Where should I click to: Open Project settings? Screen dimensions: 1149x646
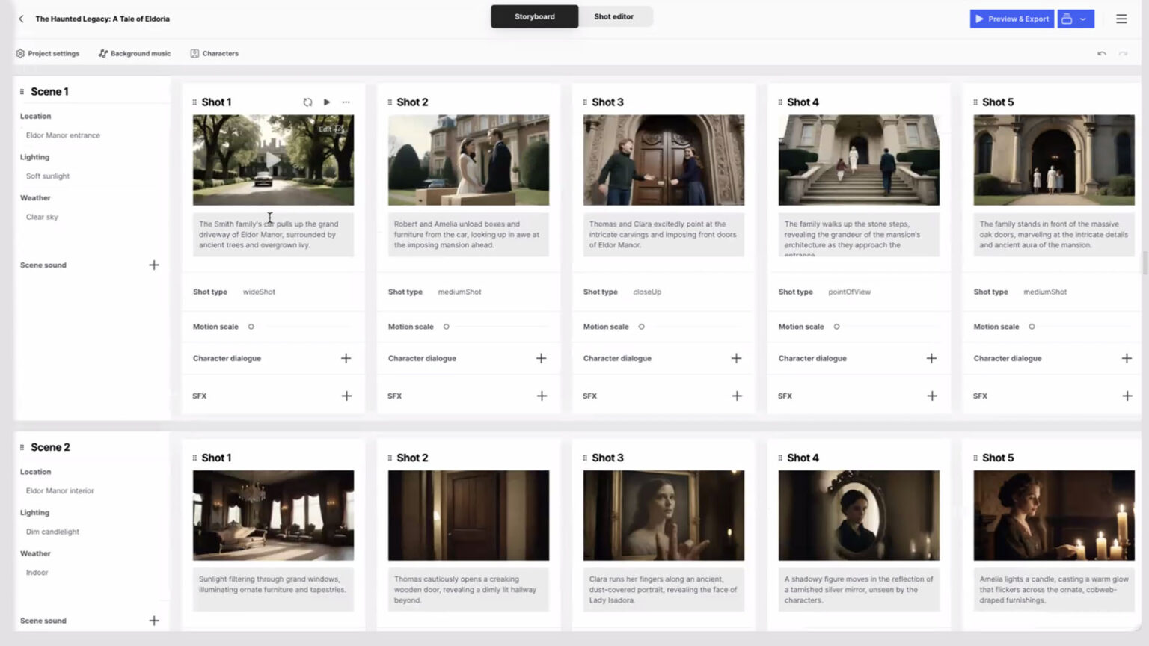(x=47, y=54)
